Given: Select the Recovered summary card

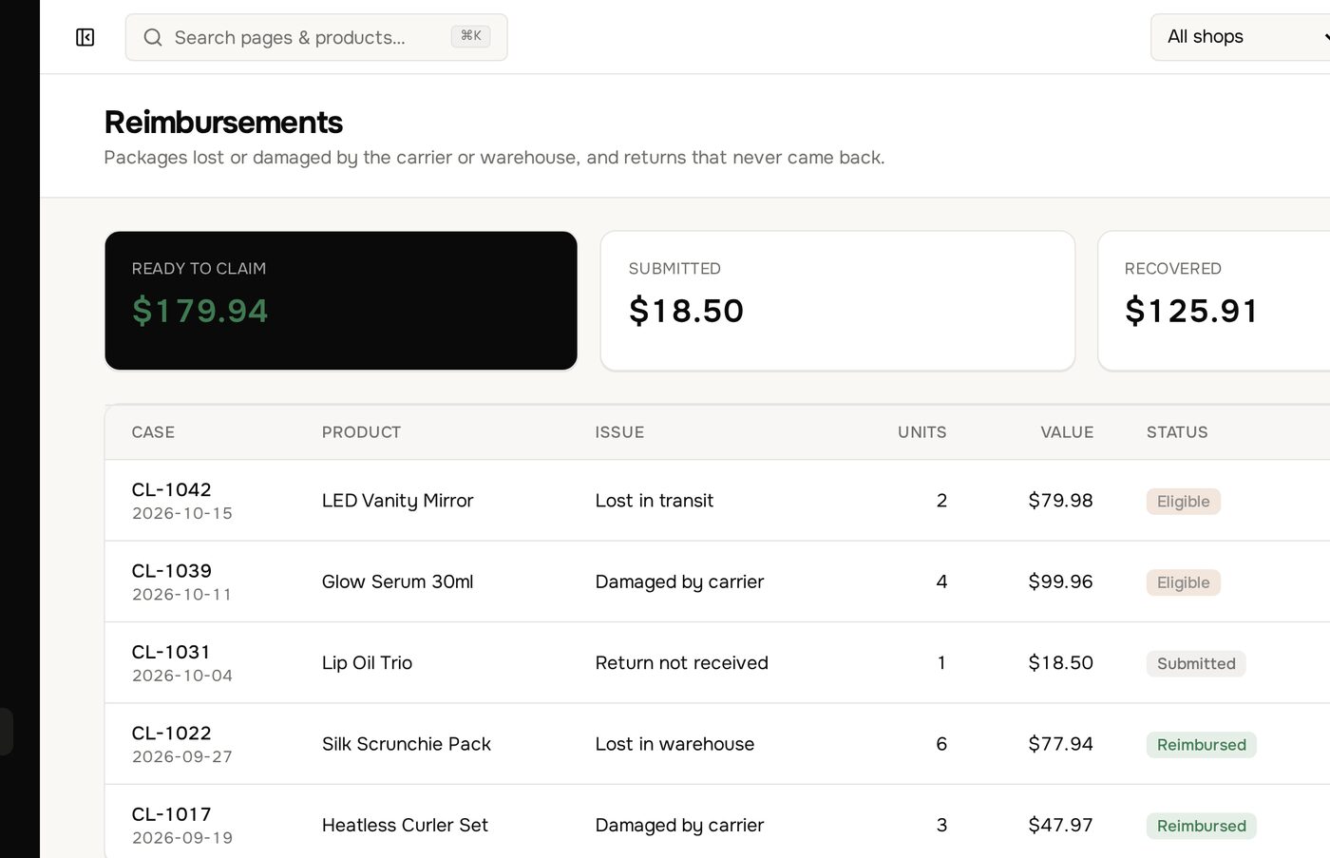Looking at the screenshot, I should point(1214,300).
